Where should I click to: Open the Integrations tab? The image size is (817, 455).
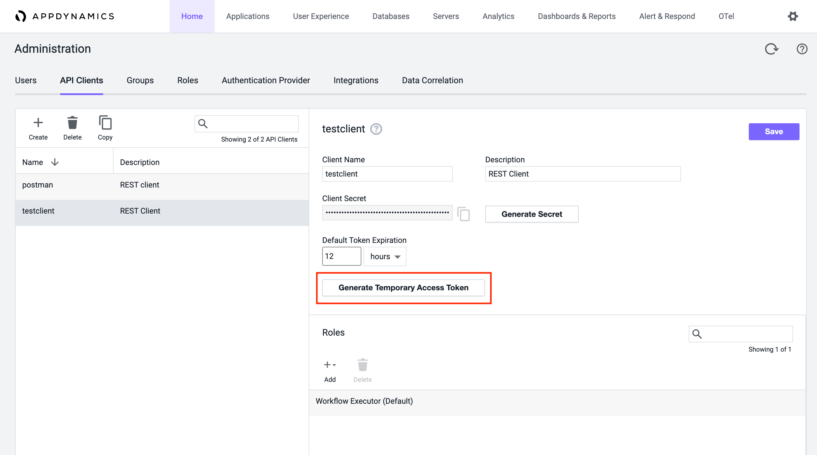(356, 81)
